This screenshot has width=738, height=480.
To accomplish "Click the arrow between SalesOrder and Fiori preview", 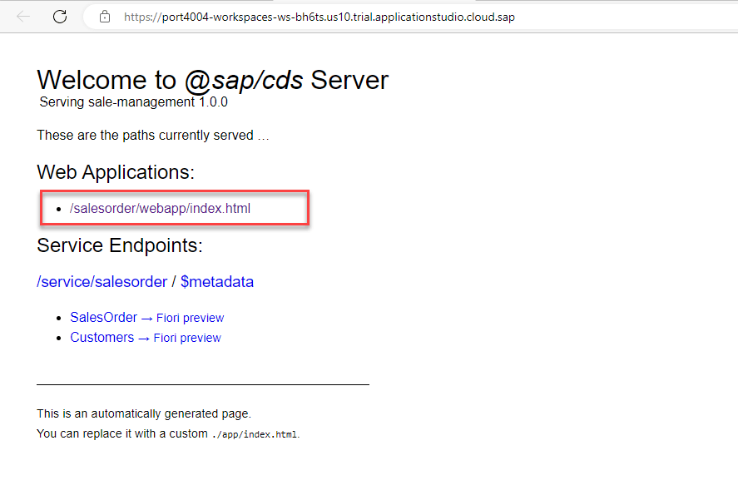I will (146, 318).
